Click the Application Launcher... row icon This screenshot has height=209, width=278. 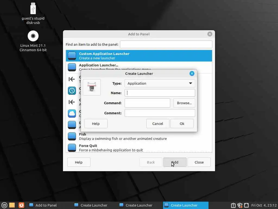pos(72,67)
